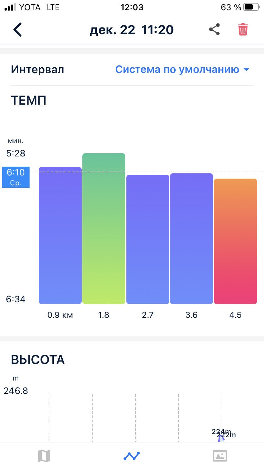Select the orange-red 4.5 km pace bar
This screenshot has width=264, height=470.
pyautogui.click(x=235, y=241)
